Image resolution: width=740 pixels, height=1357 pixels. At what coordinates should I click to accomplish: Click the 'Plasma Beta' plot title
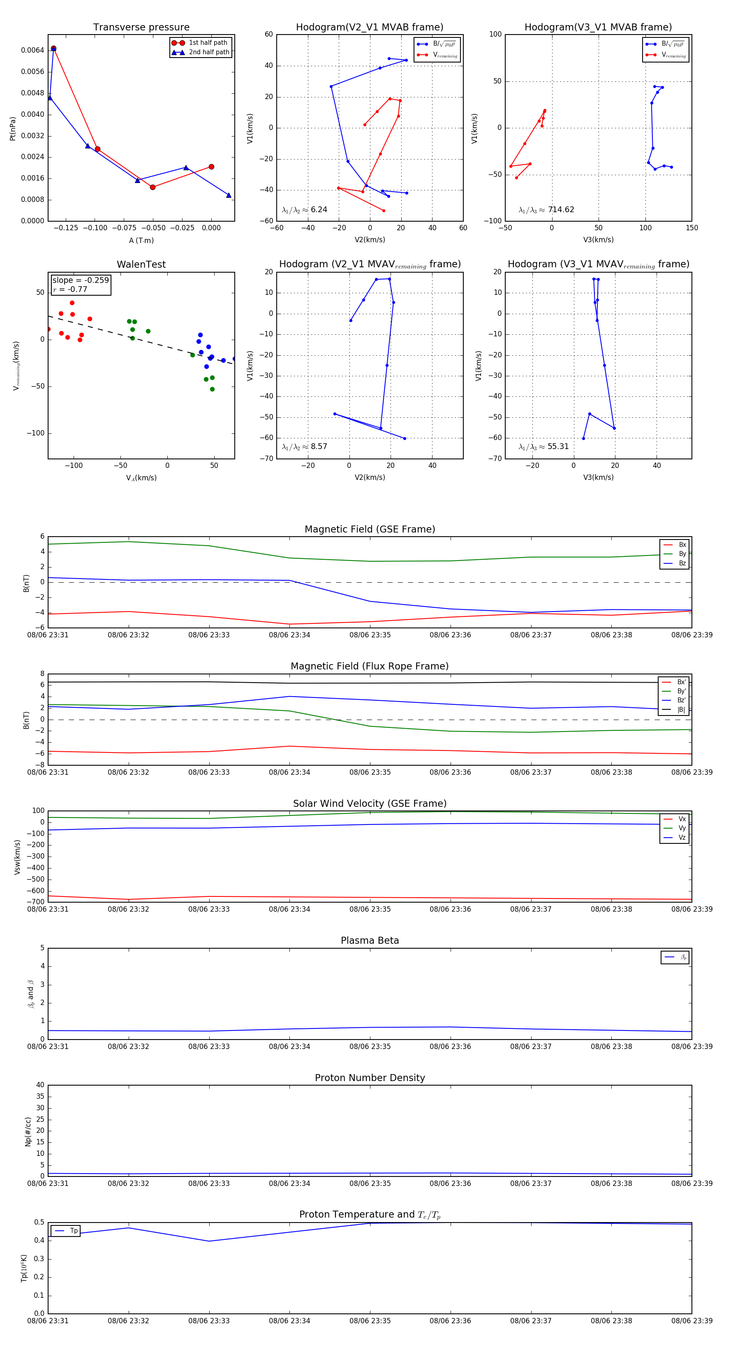click(x=370, y=941)
